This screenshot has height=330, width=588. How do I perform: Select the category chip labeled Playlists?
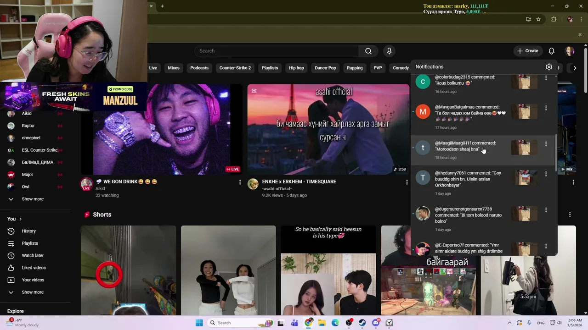[x=270, y=68]
